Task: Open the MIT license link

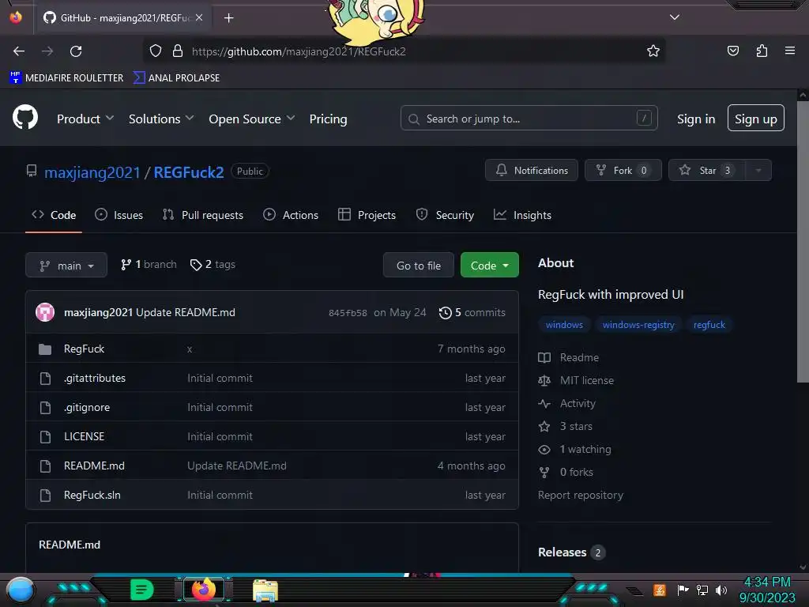Action: click(576, 380)
